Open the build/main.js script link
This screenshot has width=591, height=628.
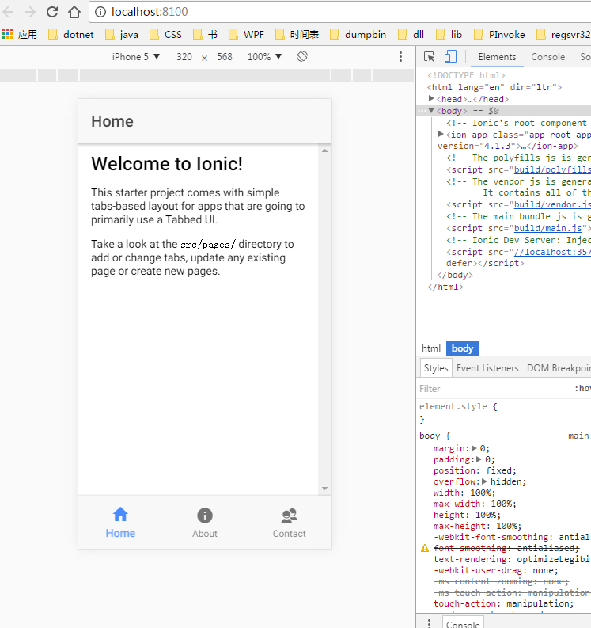[547, 228]
